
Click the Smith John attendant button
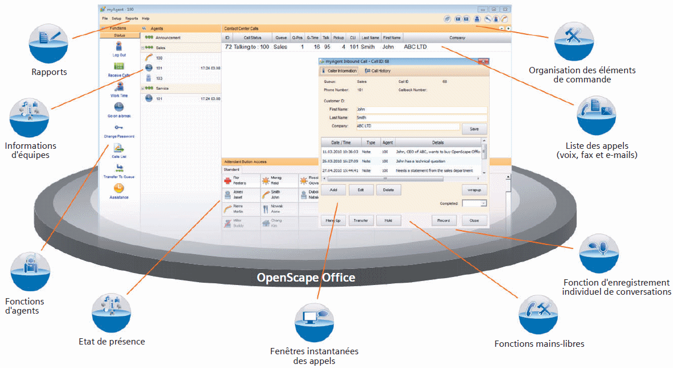(278, 195)
